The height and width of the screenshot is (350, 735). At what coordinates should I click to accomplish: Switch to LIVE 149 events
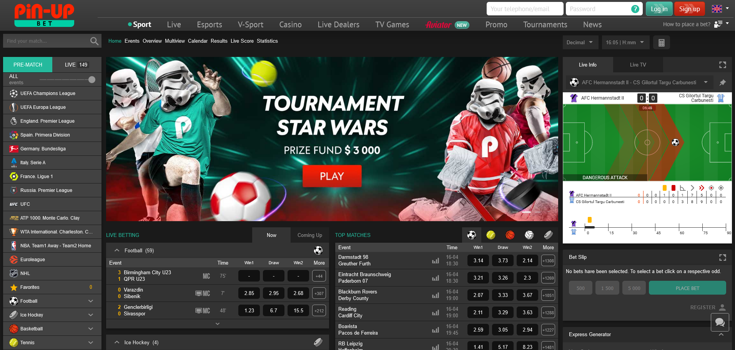coord(76,65)
